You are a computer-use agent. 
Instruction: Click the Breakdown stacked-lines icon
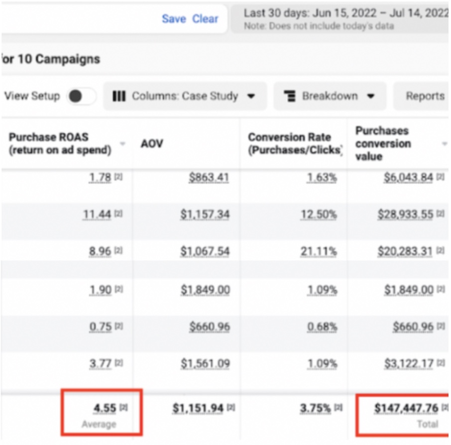(x=290, y=96)
